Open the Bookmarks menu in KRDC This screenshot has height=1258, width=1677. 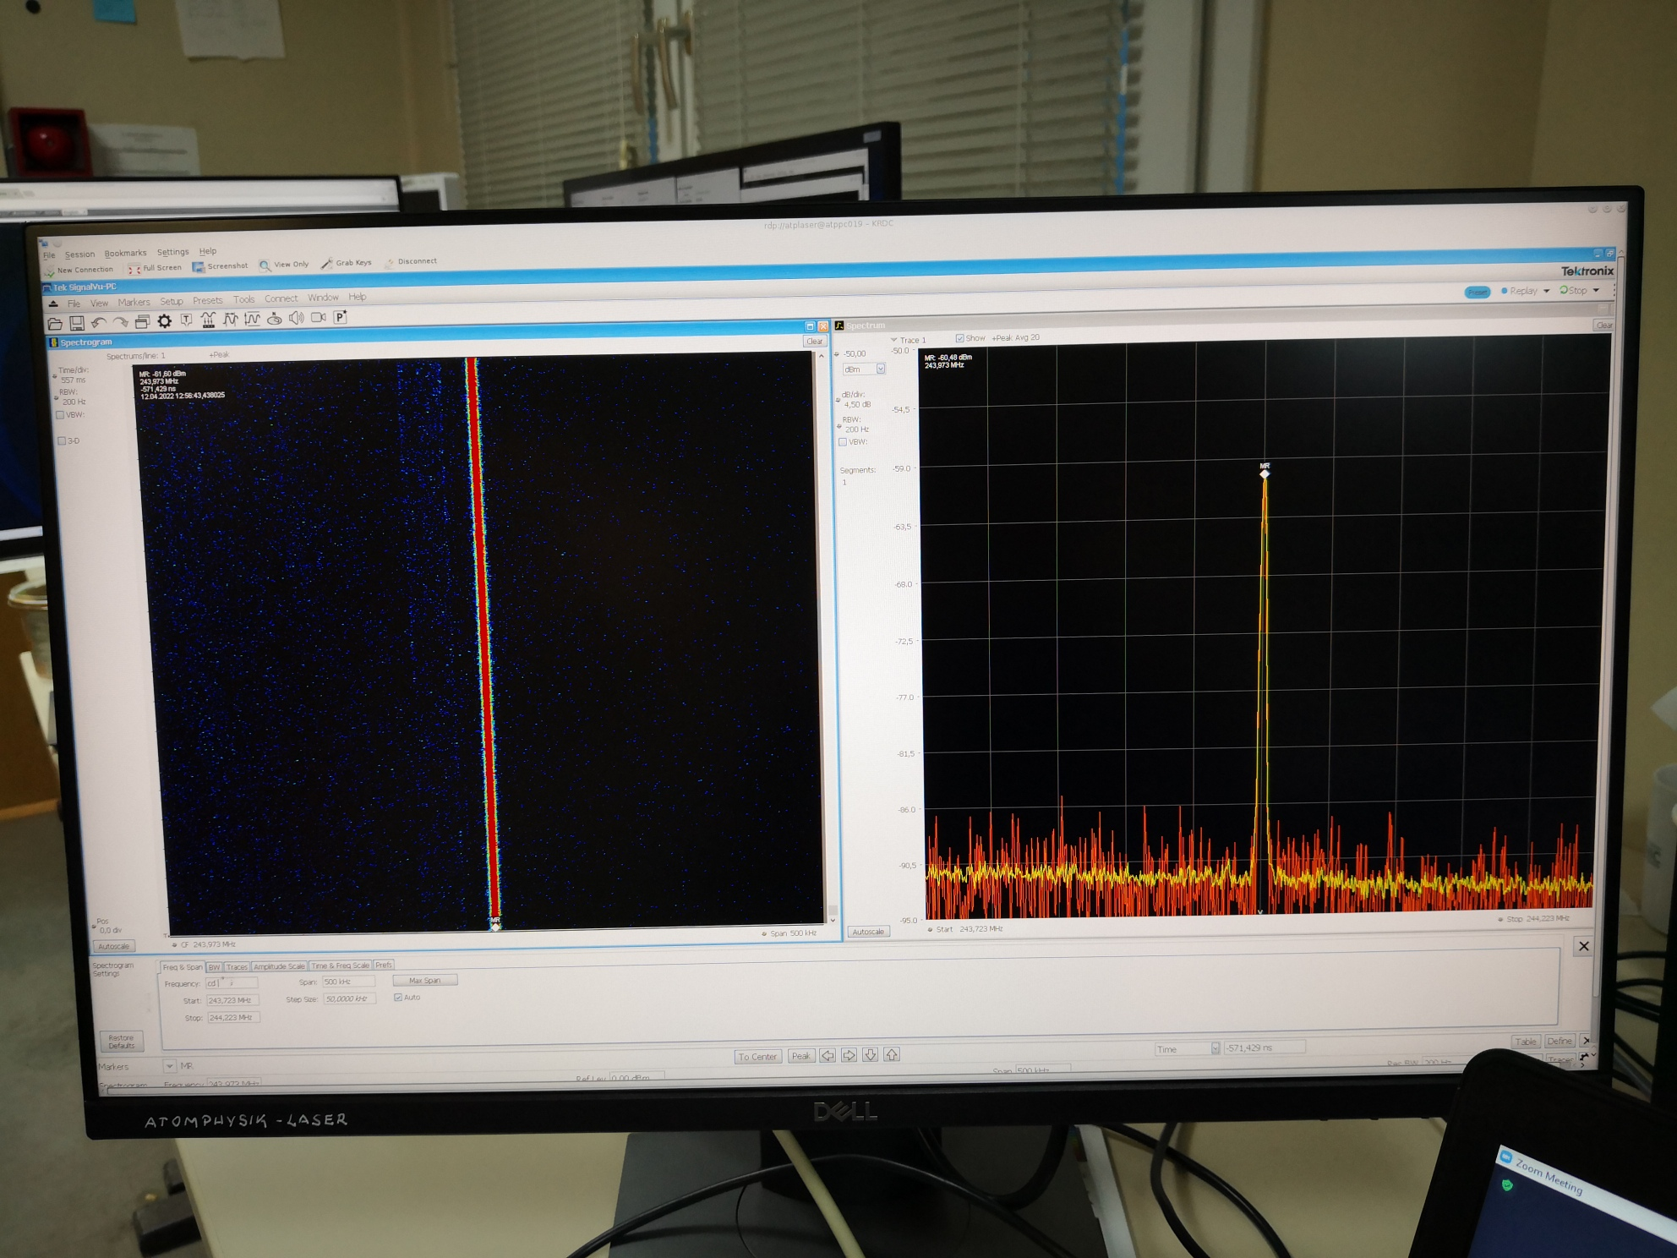pos(125,254)
